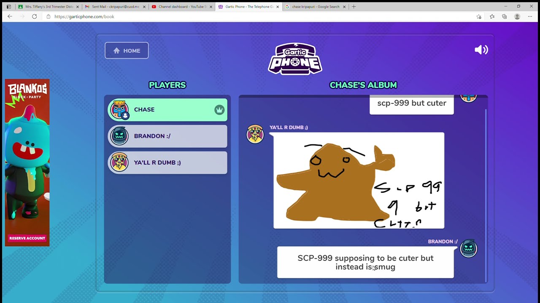Open the browser Settings and more menu

click(530, 16)
